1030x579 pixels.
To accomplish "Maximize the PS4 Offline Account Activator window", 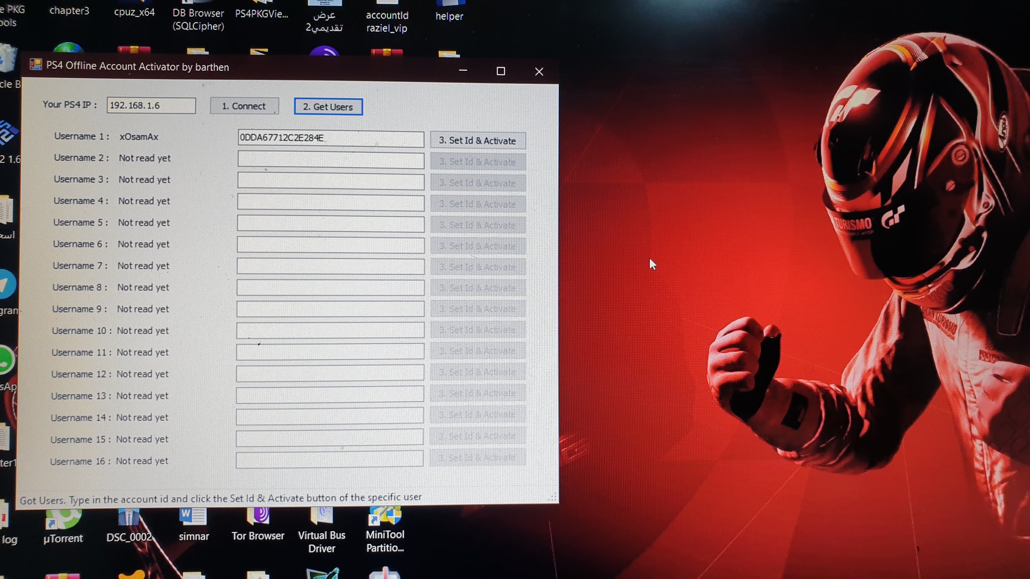I will [501, 71].
